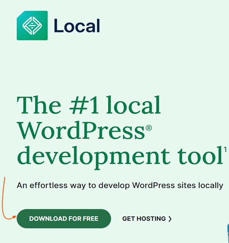Click the arrowhead pointing at Download button
This screenshot has width=229, height=243.
pyautogui.click(x=15, y=217)
